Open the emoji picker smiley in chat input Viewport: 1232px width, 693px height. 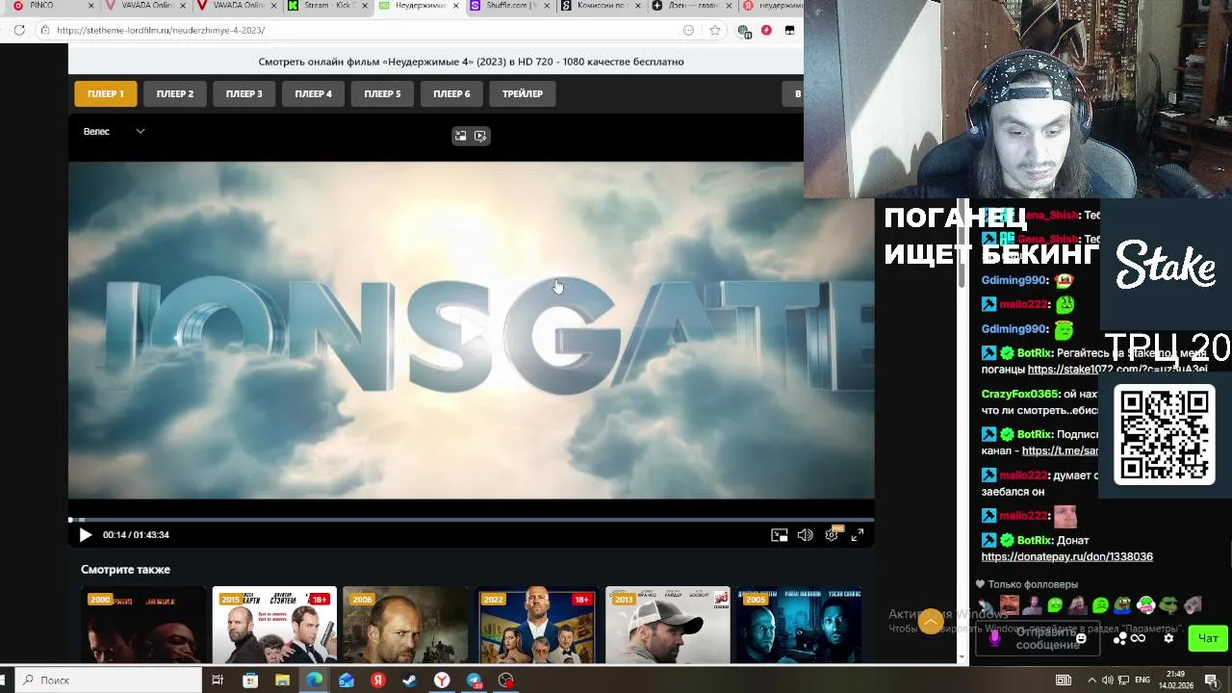tap(1081, 638)
